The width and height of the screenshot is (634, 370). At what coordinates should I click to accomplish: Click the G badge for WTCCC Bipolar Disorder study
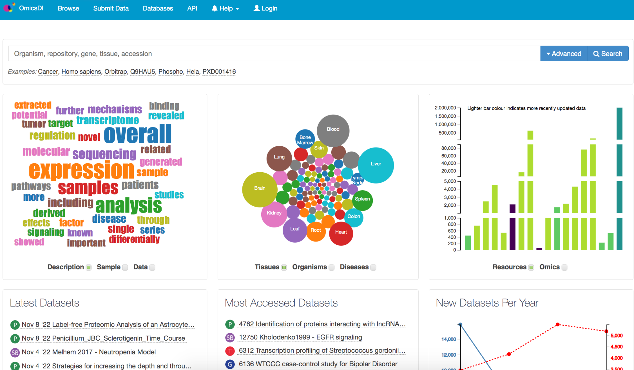tap(230, 364)
